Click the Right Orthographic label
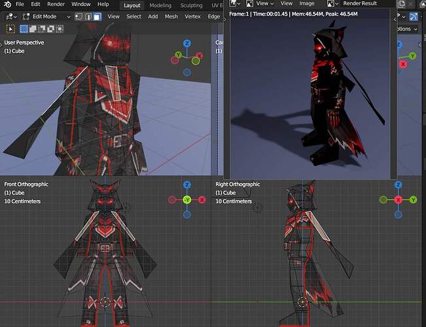 point(238,184)
